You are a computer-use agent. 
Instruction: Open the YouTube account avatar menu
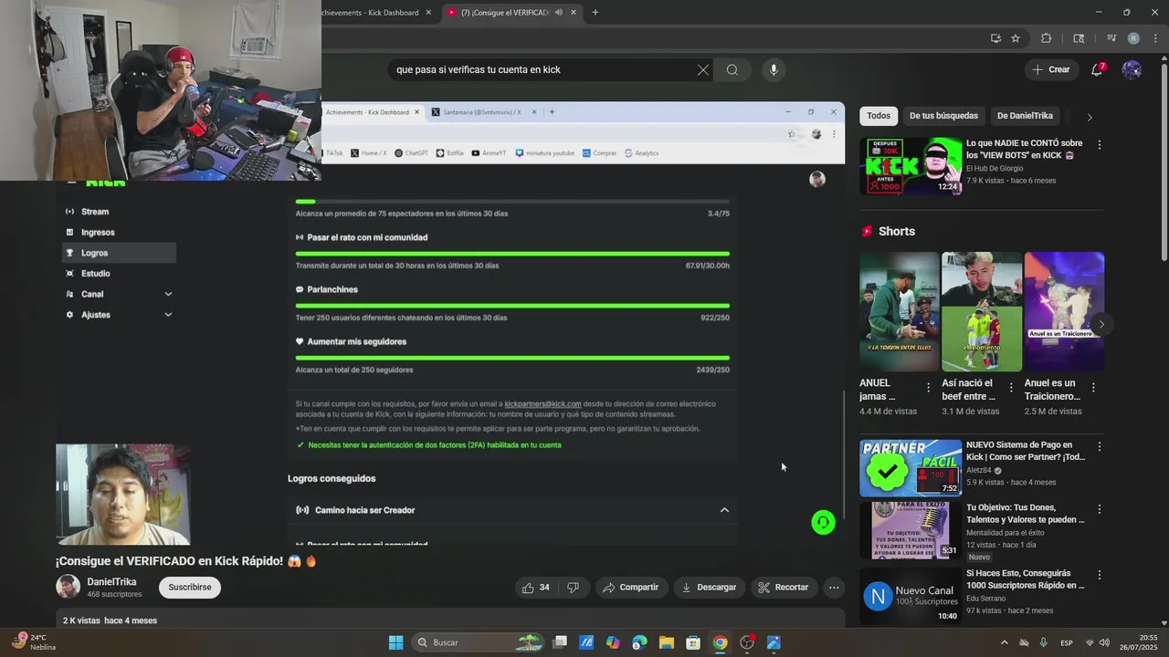[x=1132, y=70]
